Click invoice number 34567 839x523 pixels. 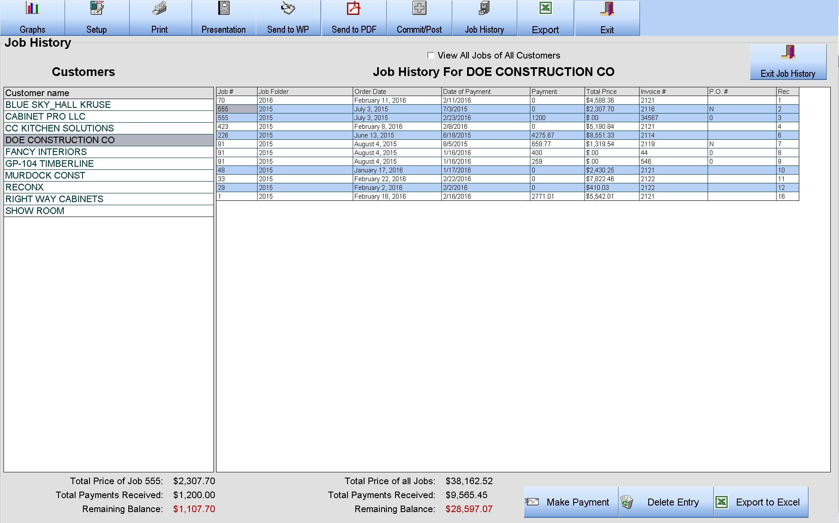[674, 118]
